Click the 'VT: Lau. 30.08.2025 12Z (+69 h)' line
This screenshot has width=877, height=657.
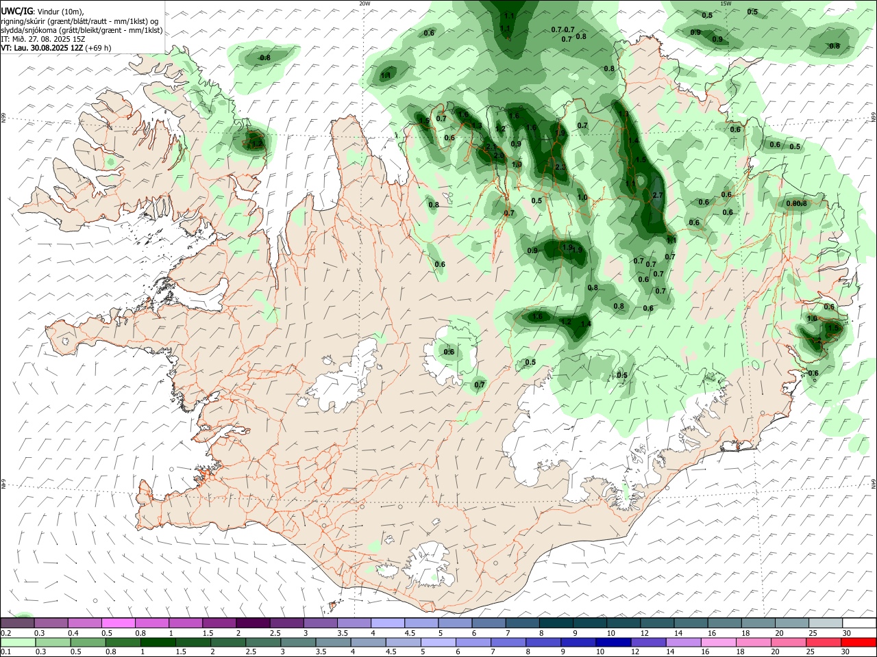56,48
